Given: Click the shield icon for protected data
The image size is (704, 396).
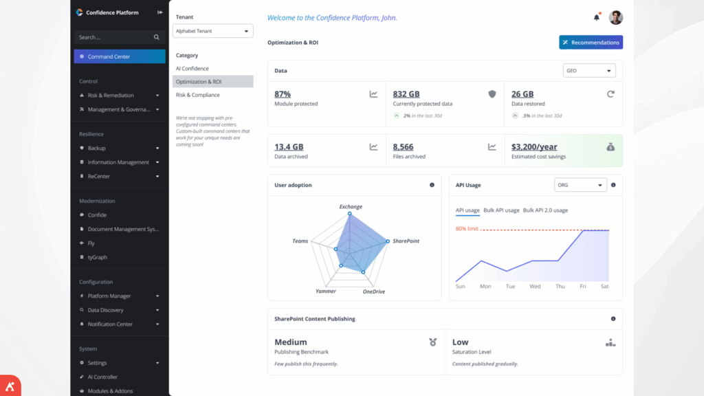Looking at the screenshot, I should coord(492,93).
